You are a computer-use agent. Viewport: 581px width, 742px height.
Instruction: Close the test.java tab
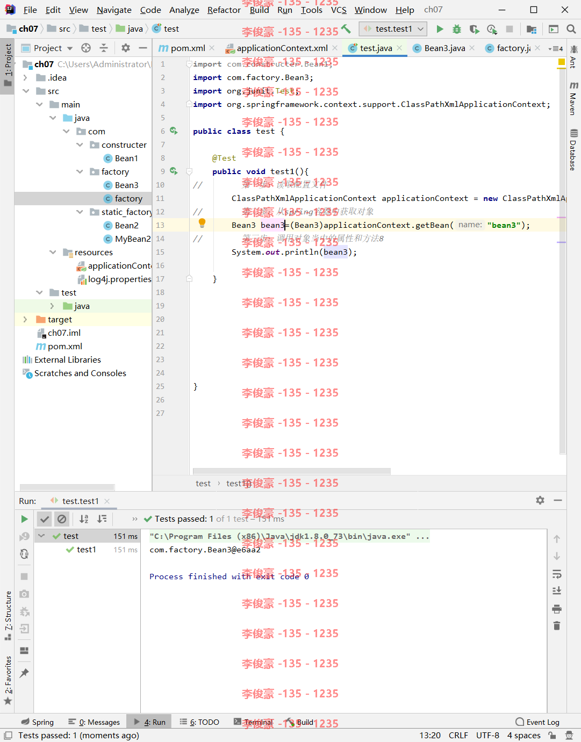tap(399, 48)
